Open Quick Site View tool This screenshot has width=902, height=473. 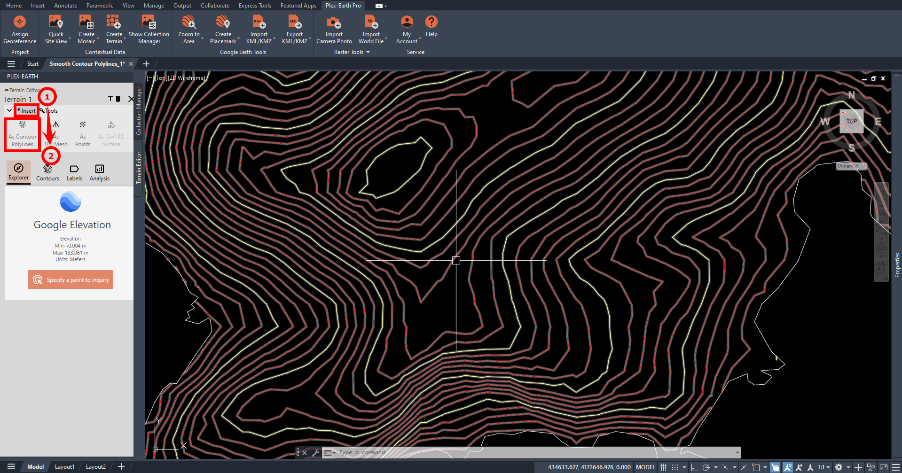tap(56, 30)
